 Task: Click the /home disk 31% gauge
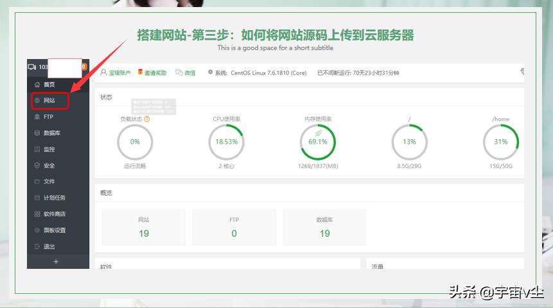tap(501, 142)
